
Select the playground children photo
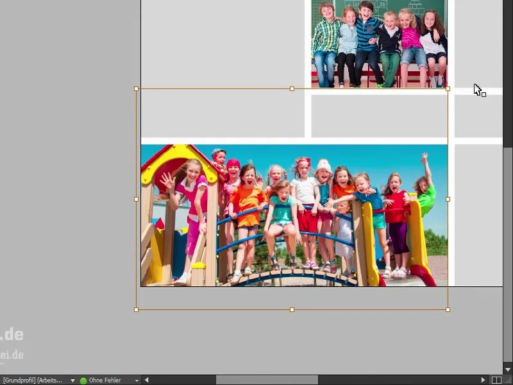point(294,216)
